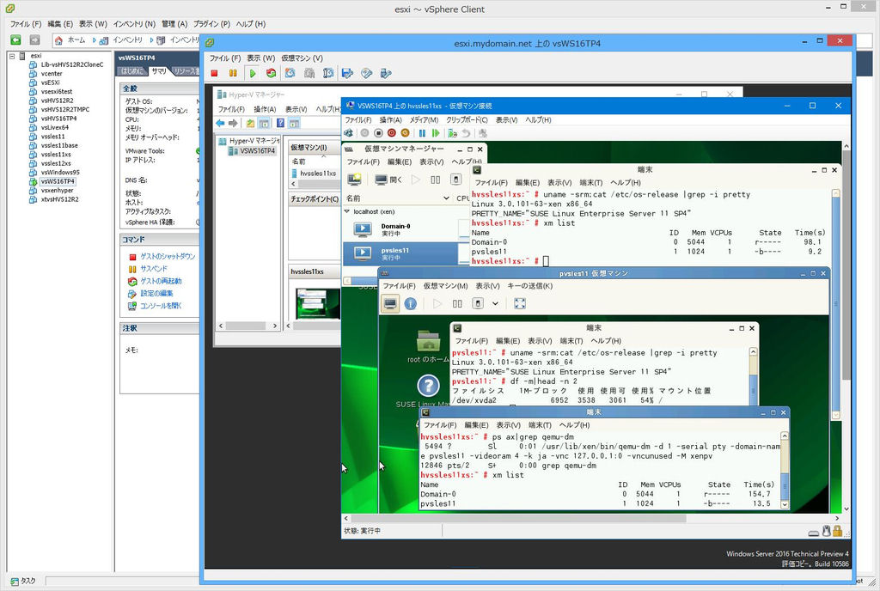Open the Inventory menu in vSphere Client
The image size is (880, 591).
[x=134, y=24]
